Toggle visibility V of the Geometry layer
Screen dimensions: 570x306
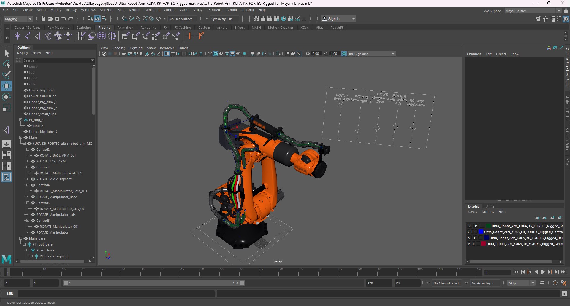click(469, 244)
